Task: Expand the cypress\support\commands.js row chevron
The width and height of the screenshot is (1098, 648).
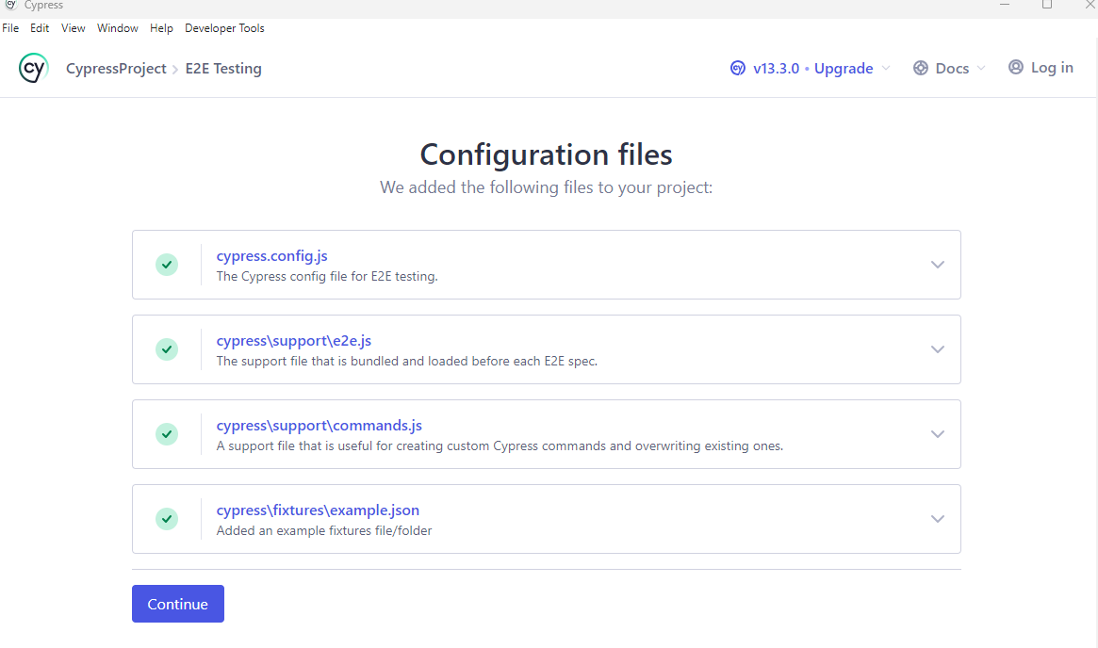Action: 938,434
